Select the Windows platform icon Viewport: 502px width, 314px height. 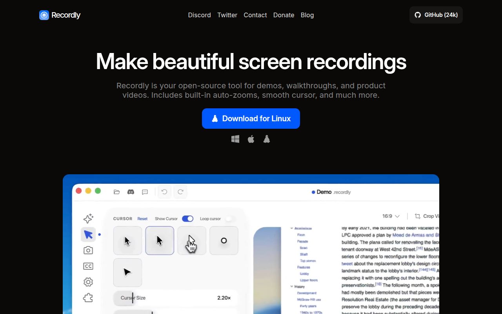coord(235,139)
